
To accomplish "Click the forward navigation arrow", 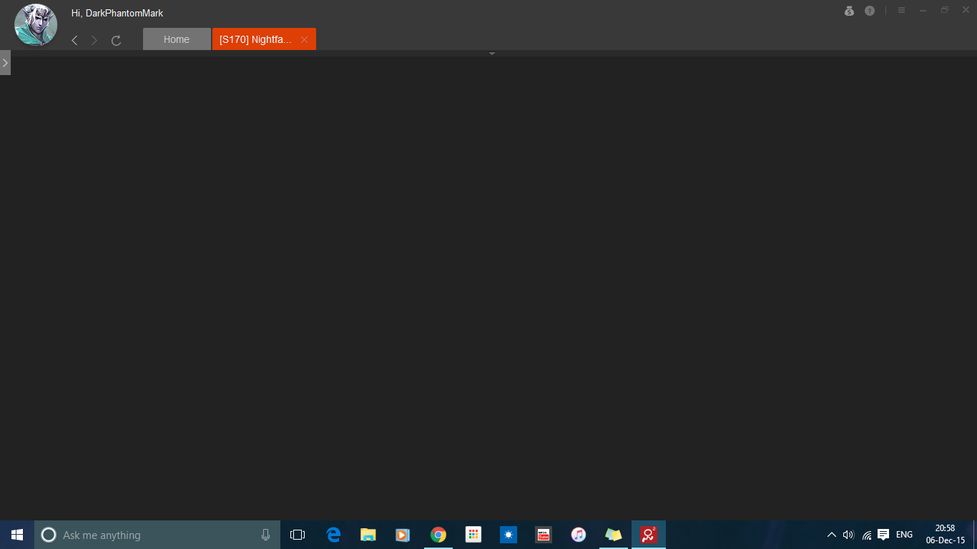I will click(x=94, y=41).
